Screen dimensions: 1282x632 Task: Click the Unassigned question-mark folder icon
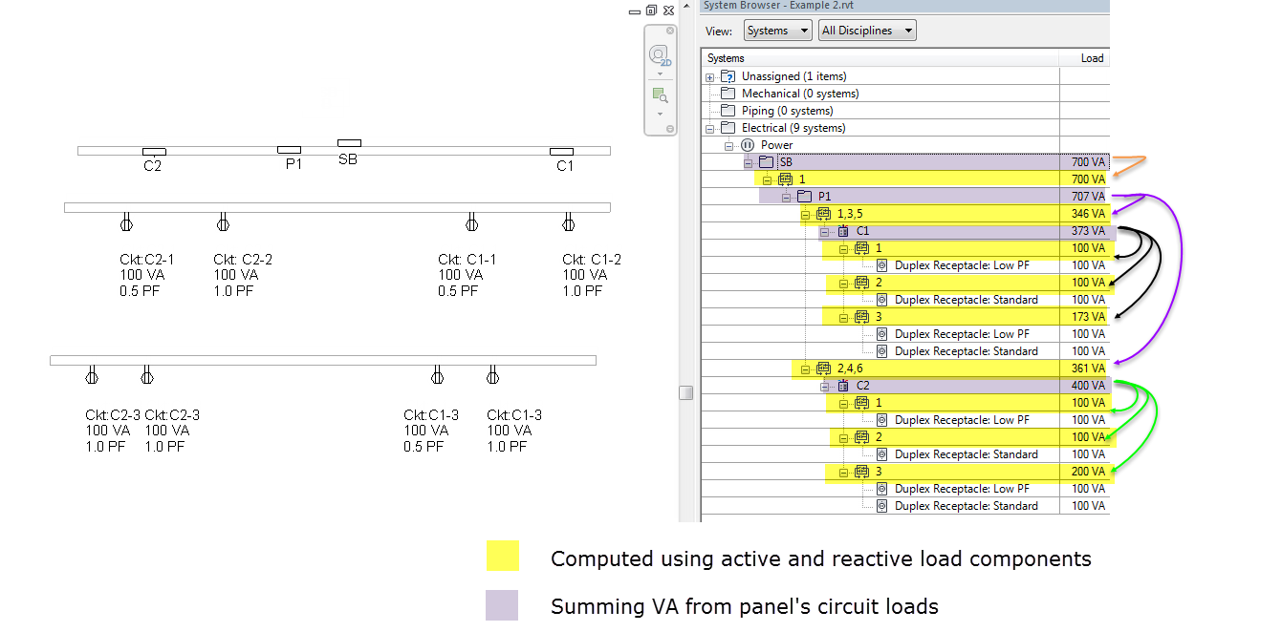[x=726, y=75]
